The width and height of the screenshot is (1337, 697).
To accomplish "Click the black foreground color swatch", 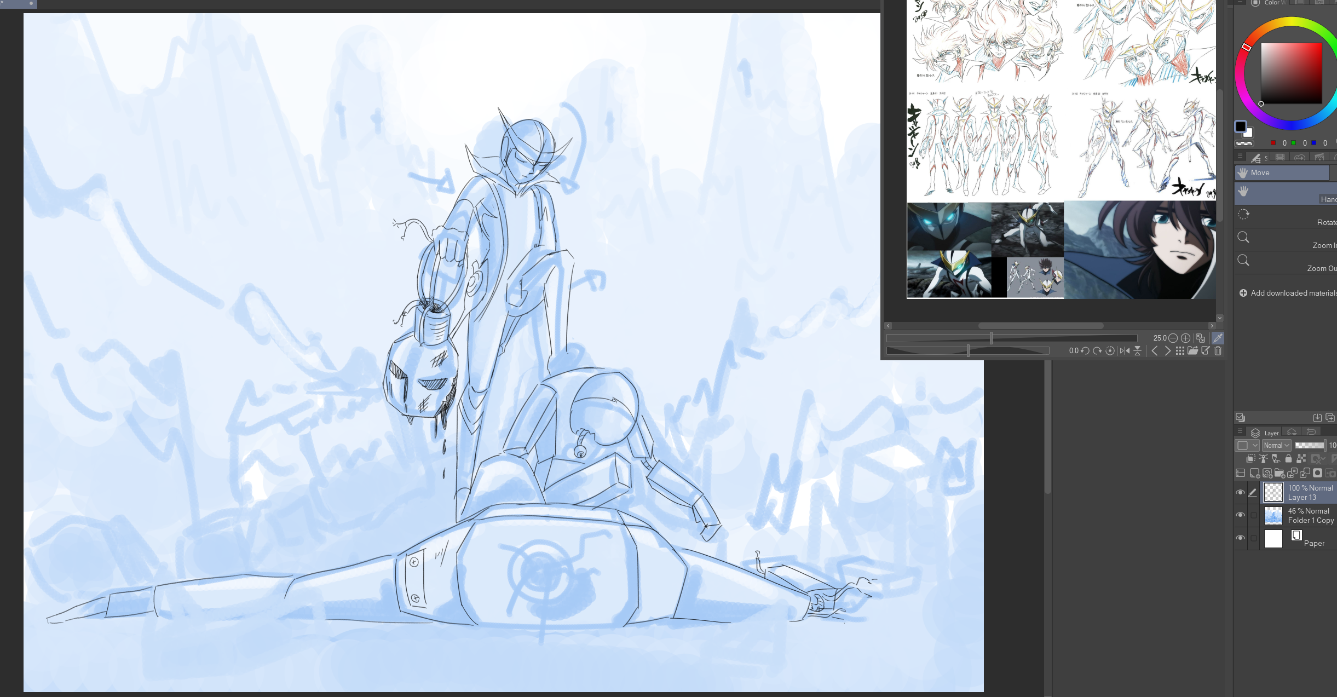I will 1240,126.
